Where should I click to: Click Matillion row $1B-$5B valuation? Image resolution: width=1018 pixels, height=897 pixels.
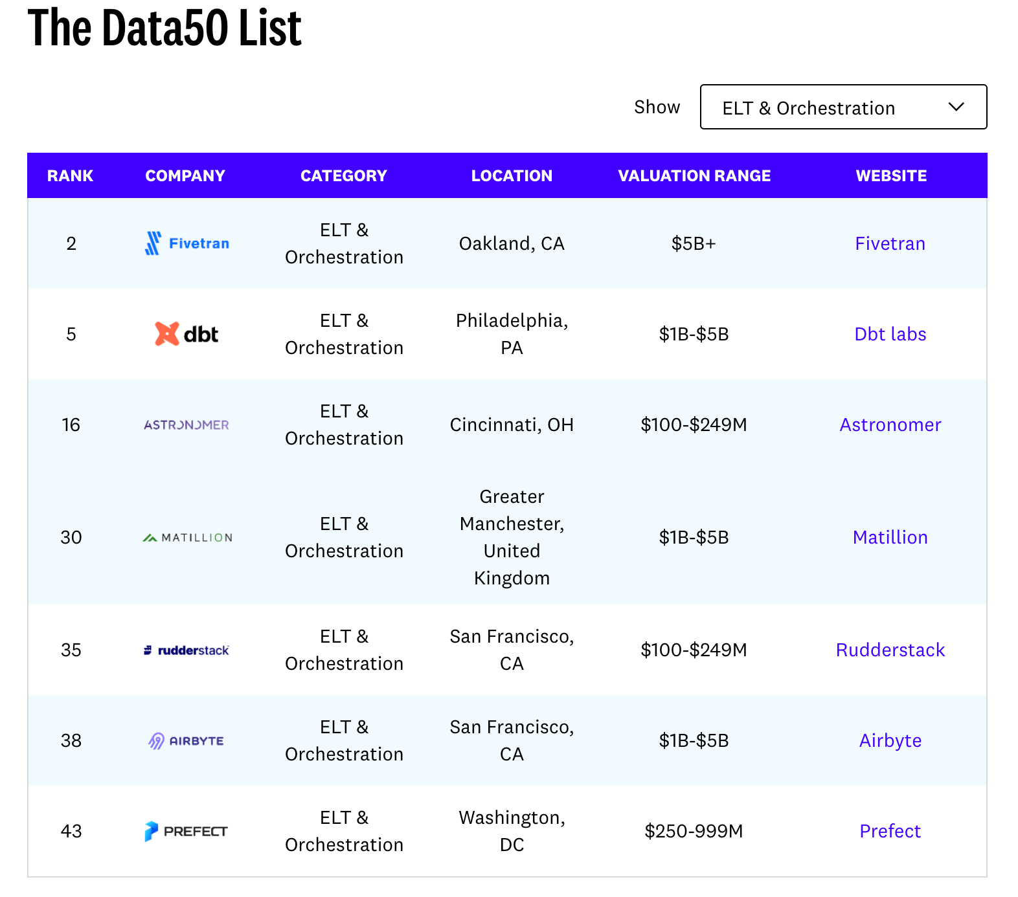[x=694, y=537]
